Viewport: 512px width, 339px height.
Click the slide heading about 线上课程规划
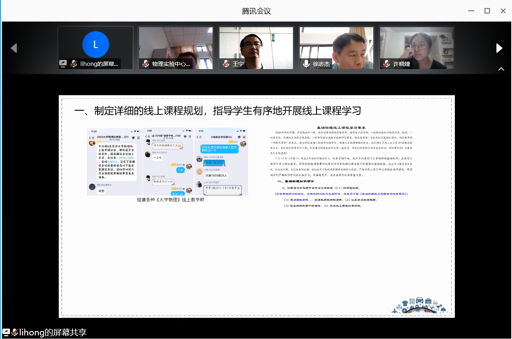pos(218,111)
